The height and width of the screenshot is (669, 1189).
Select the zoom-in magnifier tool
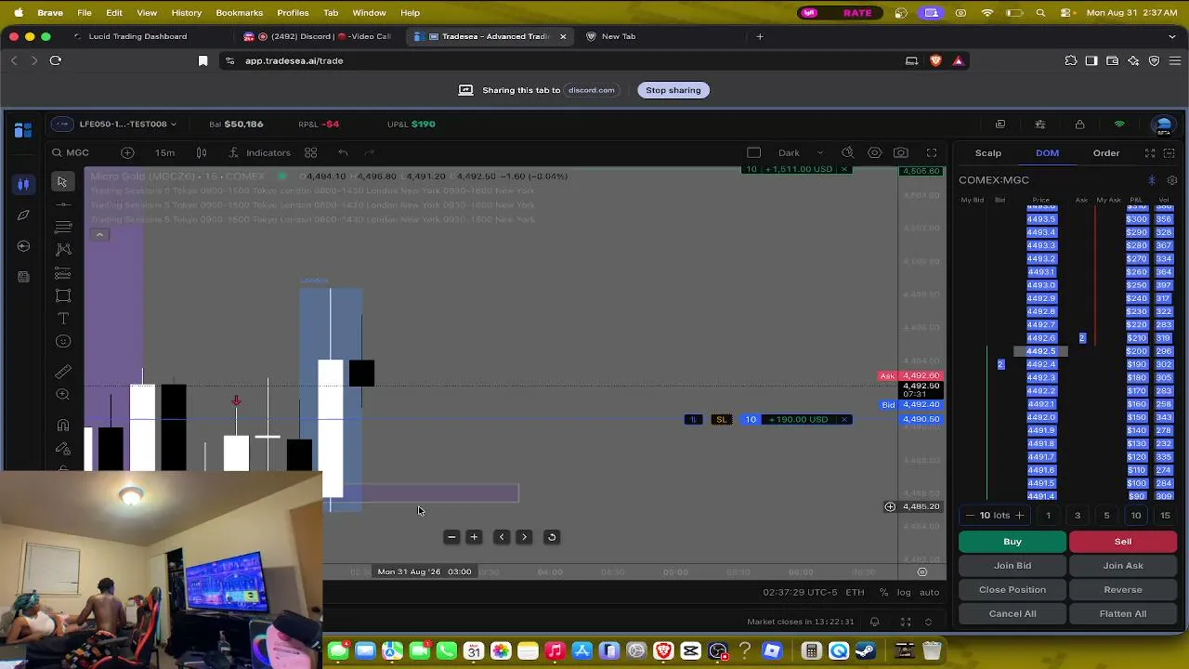[63, 394]
